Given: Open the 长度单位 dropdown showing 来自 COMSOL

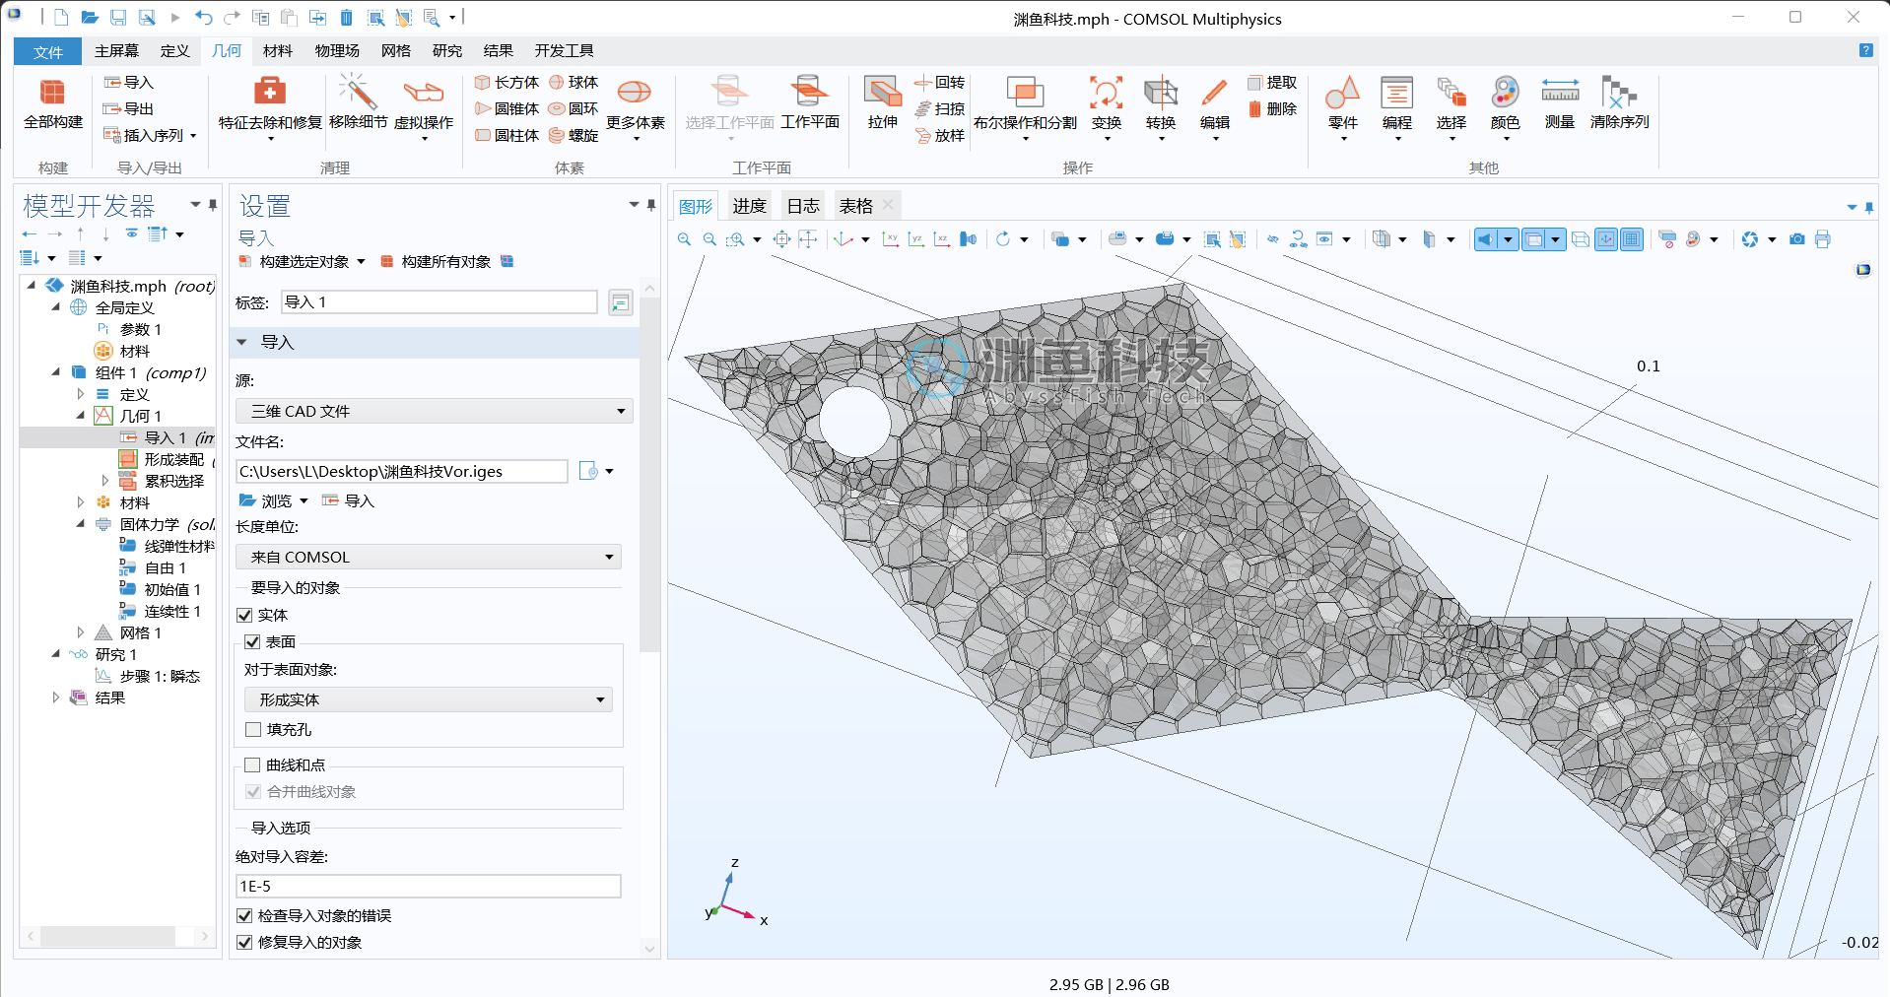Looking at the screenshot, I should 429,558.
